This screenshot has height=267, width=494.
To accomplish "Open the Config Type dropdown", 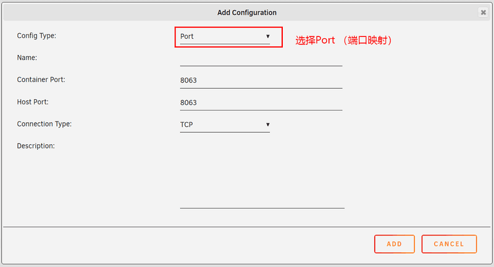I will tap(225, 37).
